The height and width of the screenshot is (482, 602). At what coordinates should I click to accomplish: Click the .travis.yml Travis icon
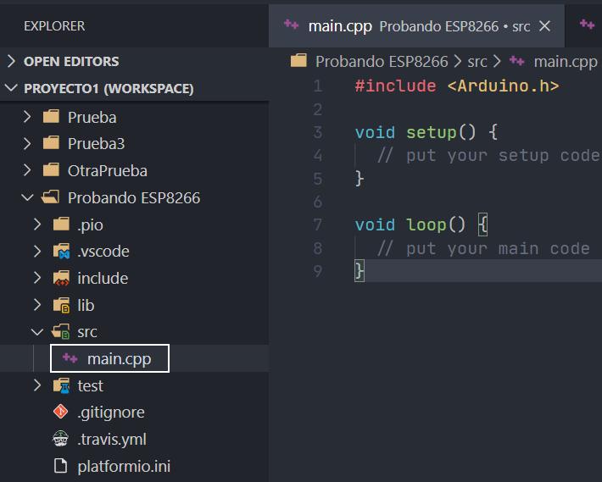(61, 439)
